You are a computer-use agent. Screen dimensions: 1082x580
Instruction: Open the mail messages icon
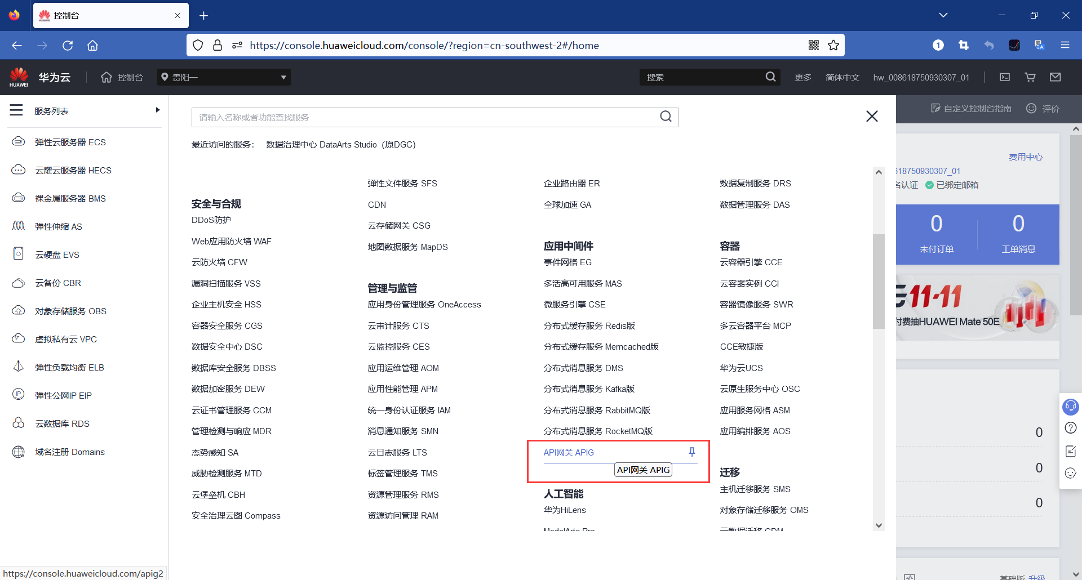tap(1056, 77)
